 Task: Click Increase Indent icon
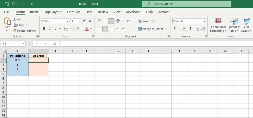point(124,29)
